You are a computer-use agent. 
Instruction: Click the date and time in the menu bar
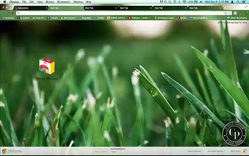pos(217,2)
